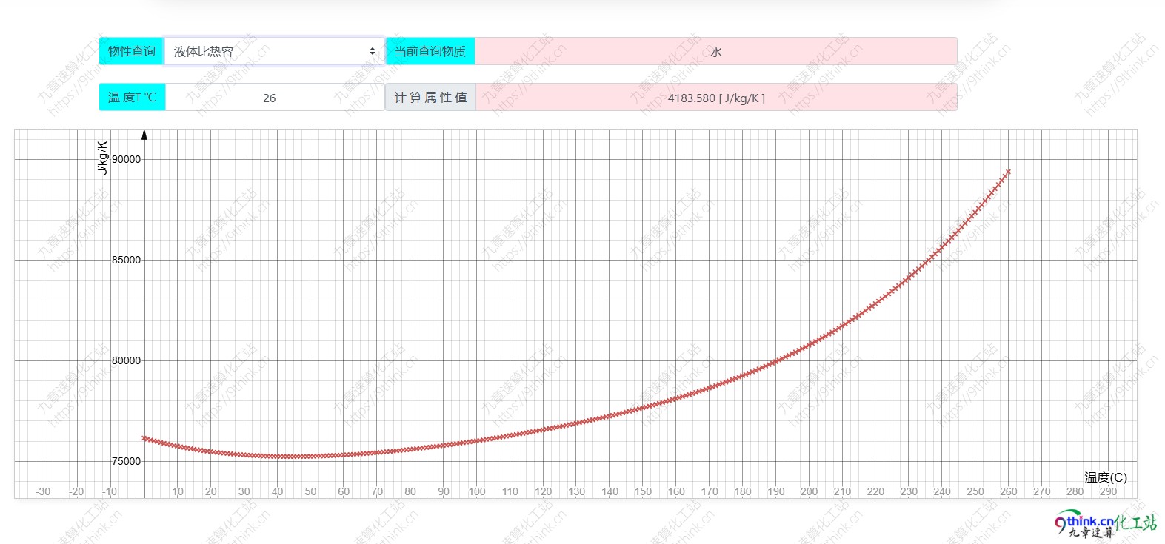Image resolution: width=1165 pixels, height=544 pixels.
Task: Select the first curve point at 0 degrees
Action: [x=145, y=438]
